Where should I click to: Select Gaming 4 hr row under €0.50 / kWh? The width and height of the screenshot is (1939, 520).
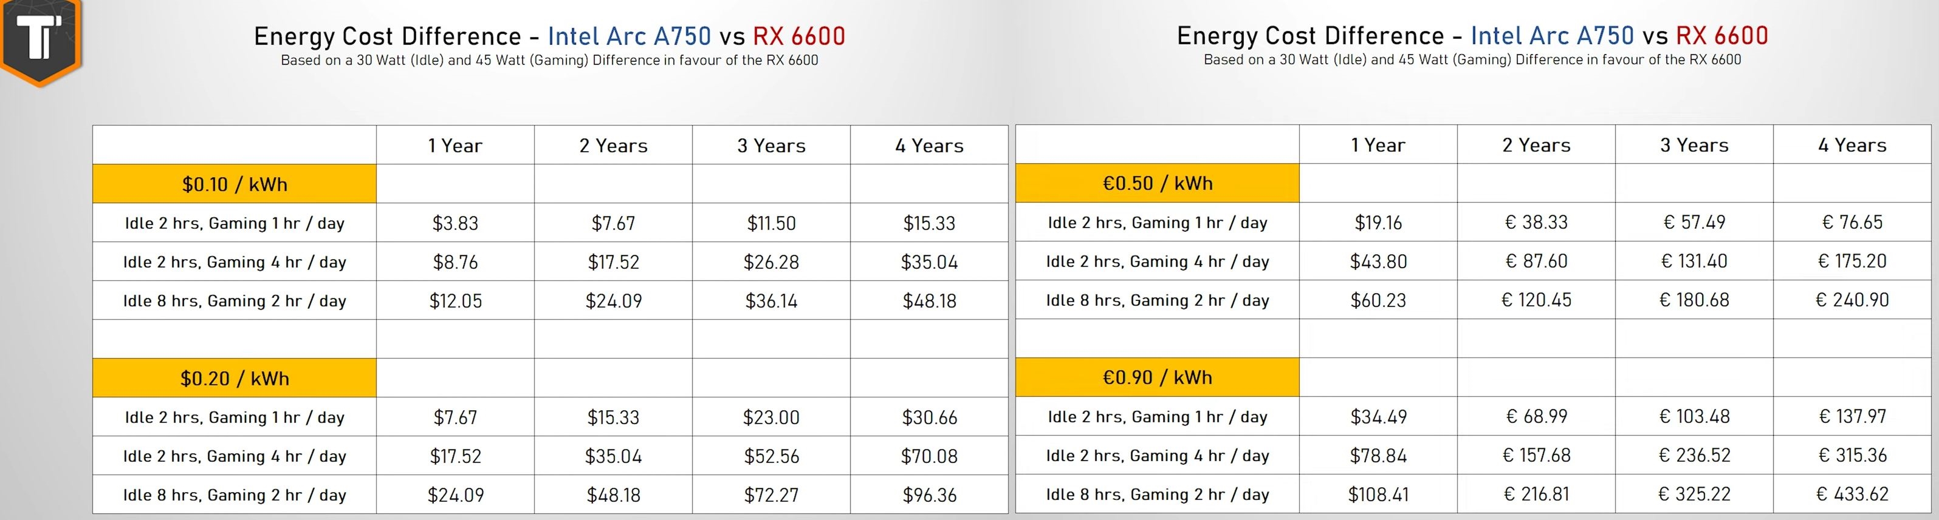[1157, 262]
